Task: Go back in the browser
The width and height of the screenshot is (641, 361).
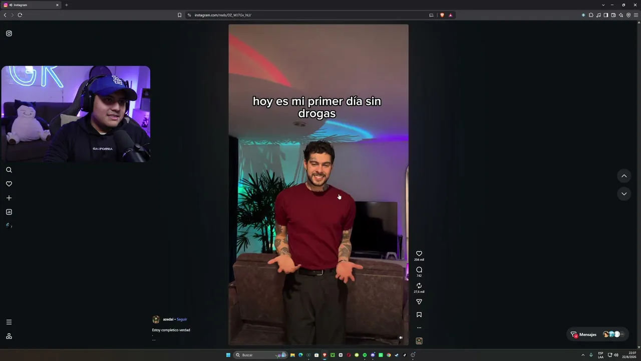Action: click(x=5, y=15)
